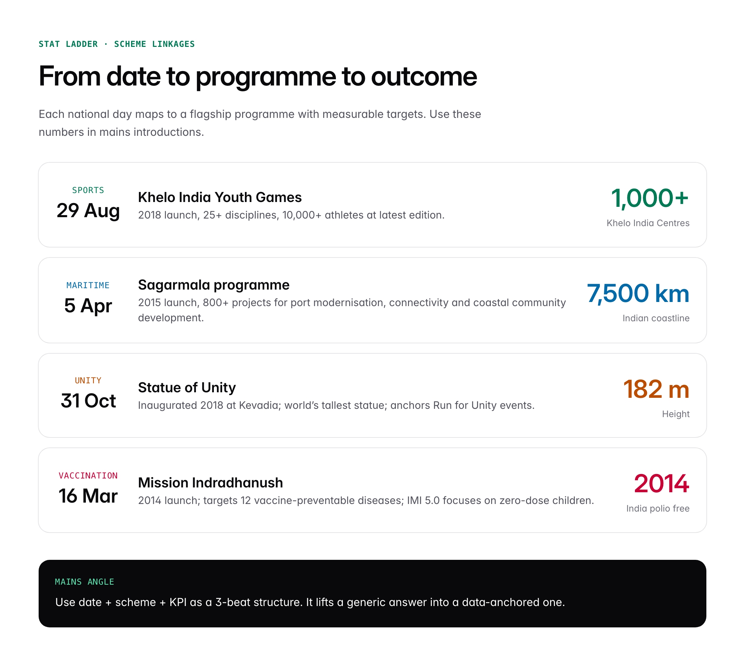The height and width of the screenshot is (666, 745).
Task: Open the Sagarmala programme title
Action: (x=213, y=285)
